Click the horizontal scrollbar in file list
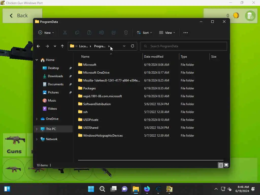Screen dimensions: 260x195 pos(151,160)
